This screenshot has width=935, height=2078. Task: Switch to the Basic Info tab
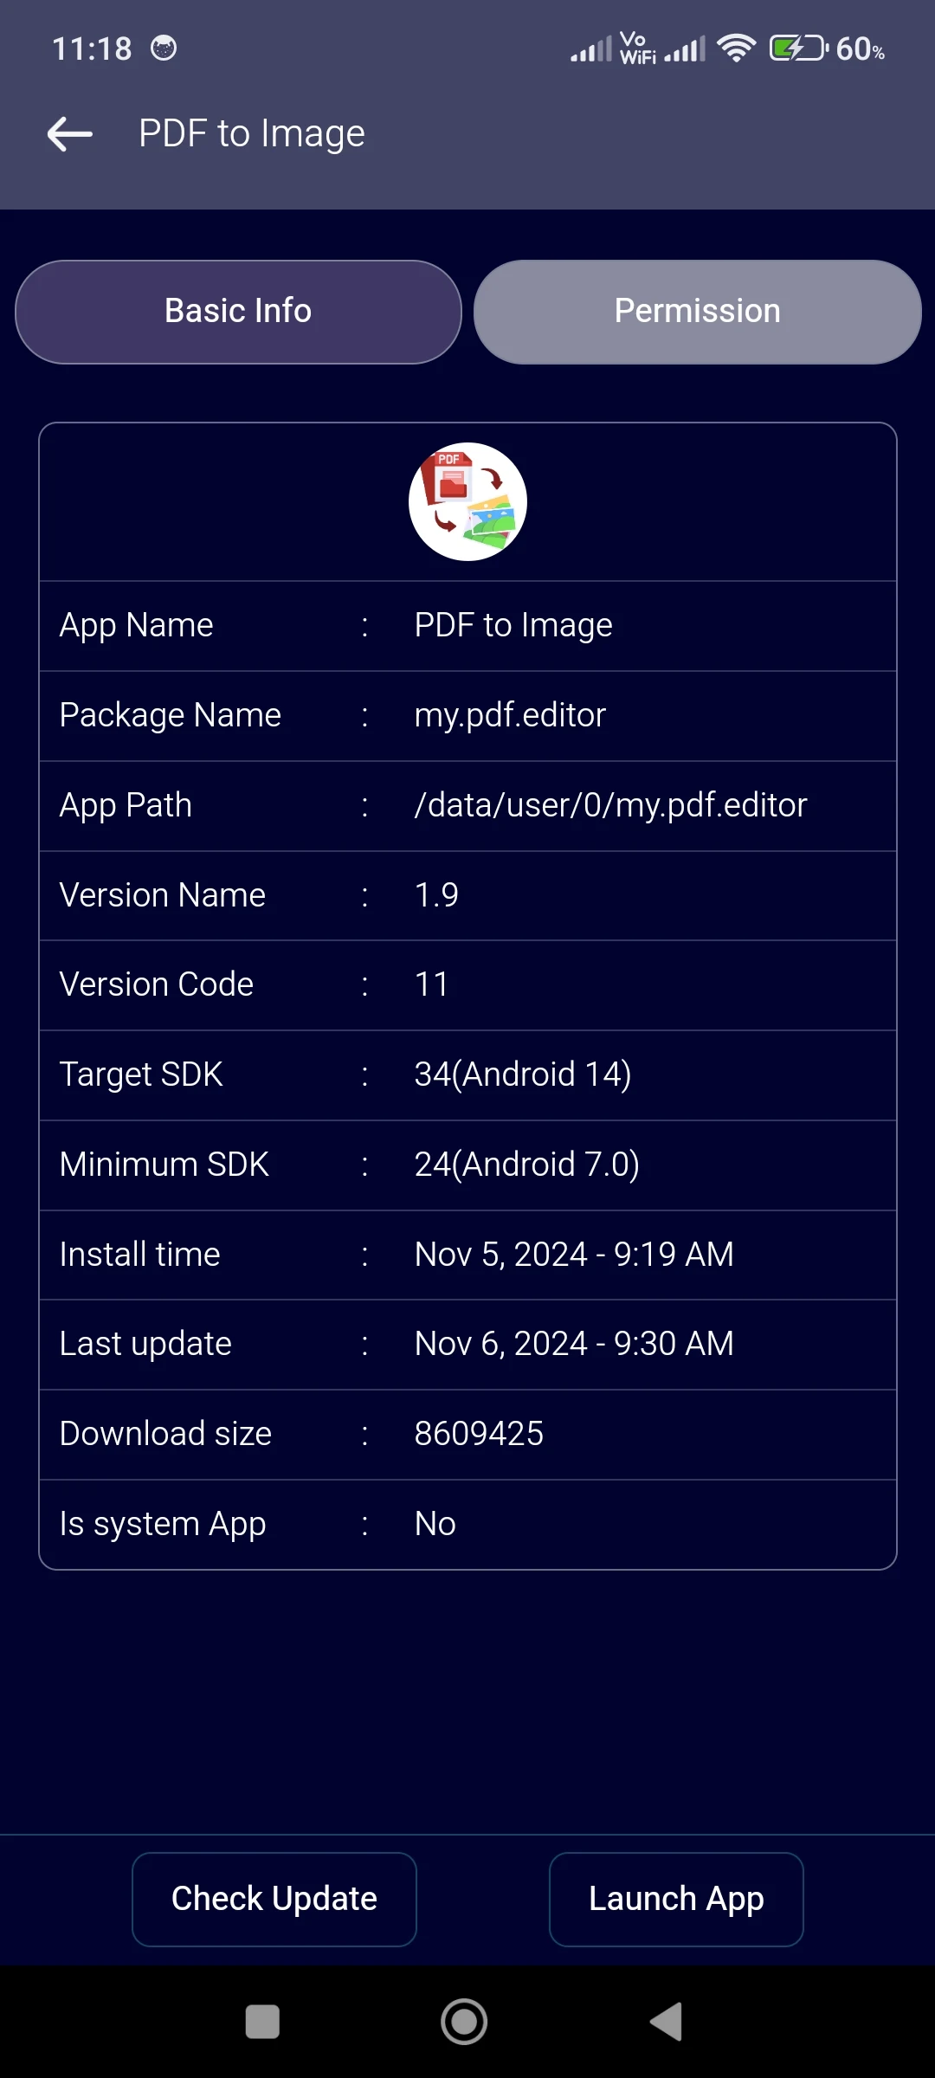click(x=238, y=312)
